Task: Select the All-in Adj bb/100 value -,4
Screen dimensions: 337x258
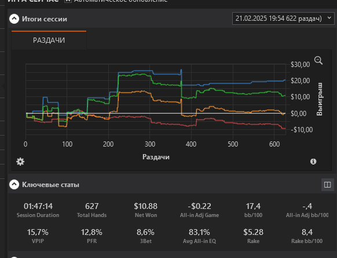Action: [307, 206]
